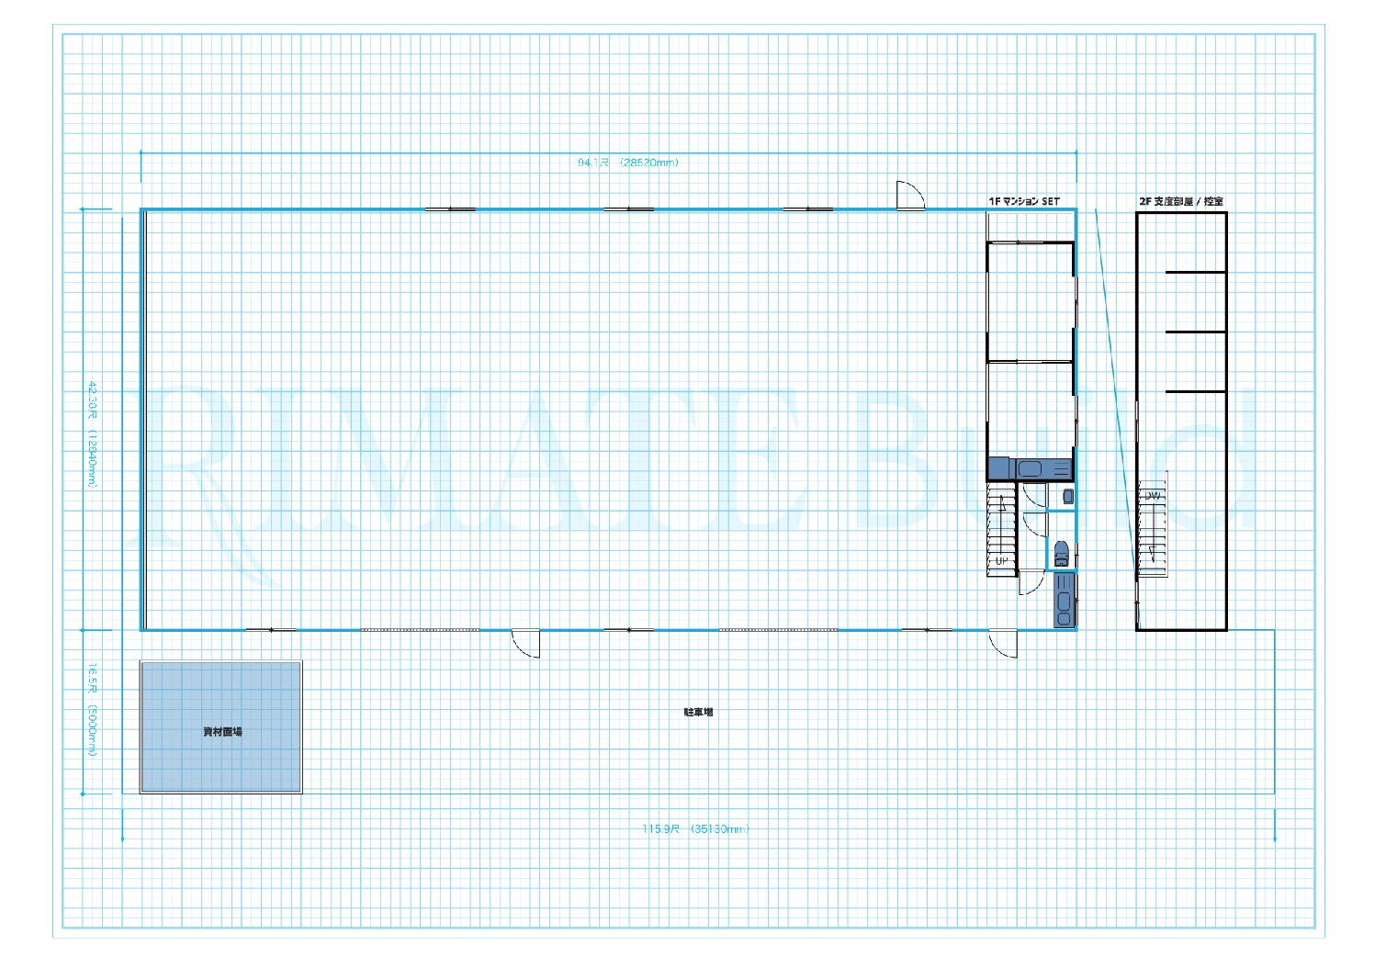Select the bottom wall door below the 1F staircase
The height and width of the screenshot is (968, 1386).
pyautogui.click(x=1002, y=644)
